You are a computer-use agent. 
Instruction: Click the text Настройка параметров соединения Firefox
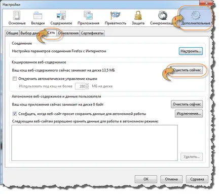tap(59, 51)
